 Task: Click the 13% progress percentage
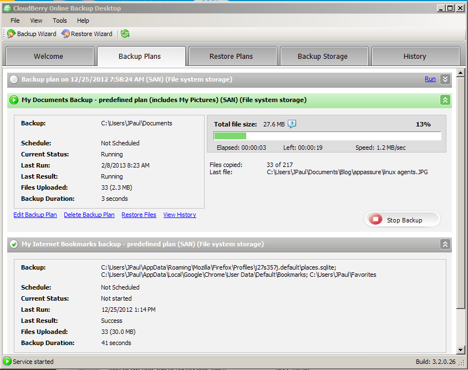click(423, 124)
